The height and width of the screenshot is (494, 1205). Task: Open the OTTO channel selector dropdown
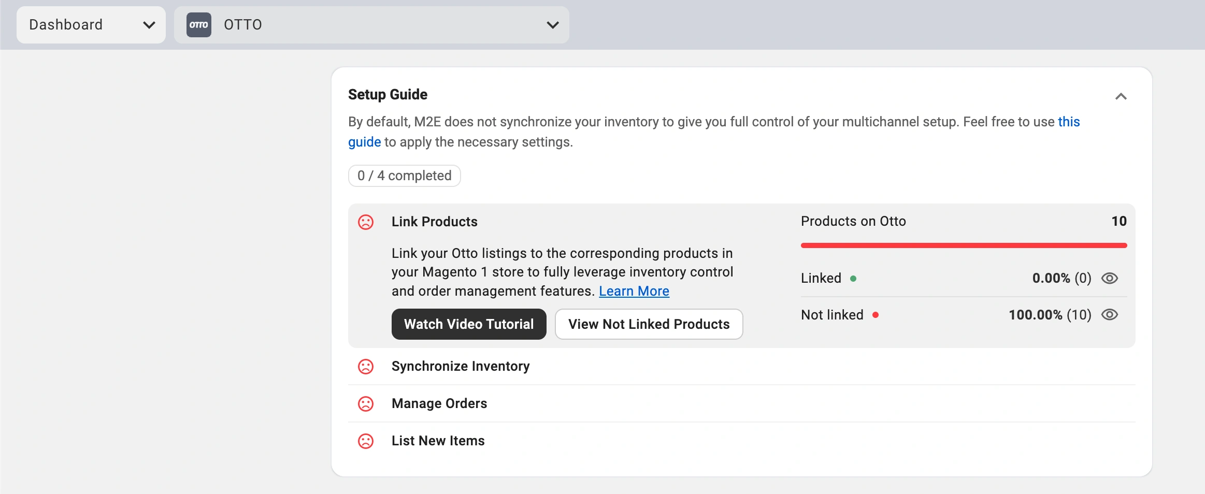371,25
